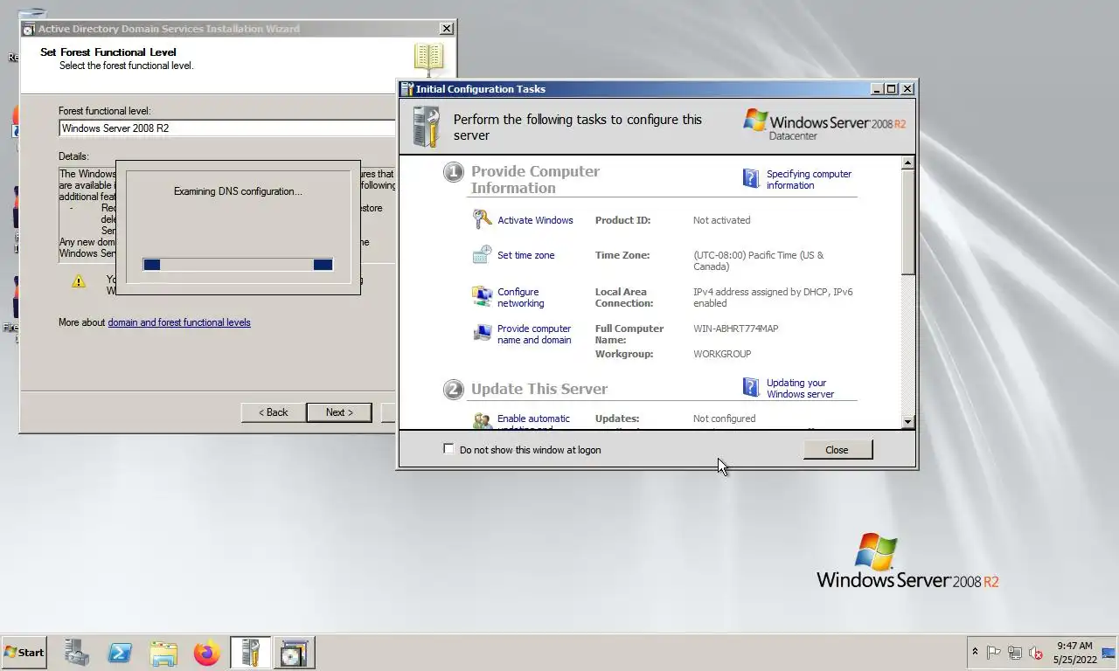Click the Set time zone link
Screen dimensions: 1119x671
click(525, 255)
